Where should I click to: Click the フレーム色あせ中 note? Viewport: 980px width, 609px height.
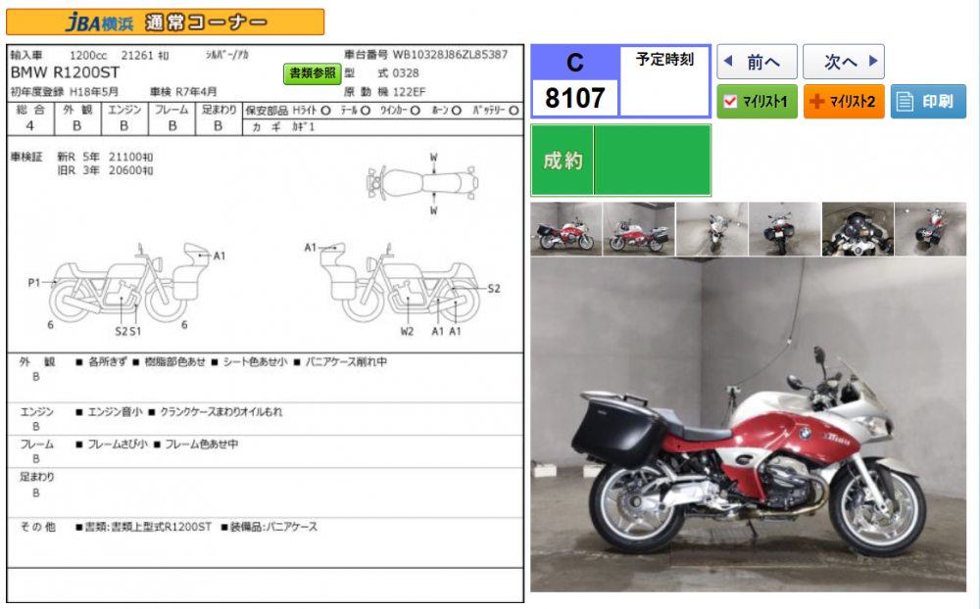click(201, 445)
